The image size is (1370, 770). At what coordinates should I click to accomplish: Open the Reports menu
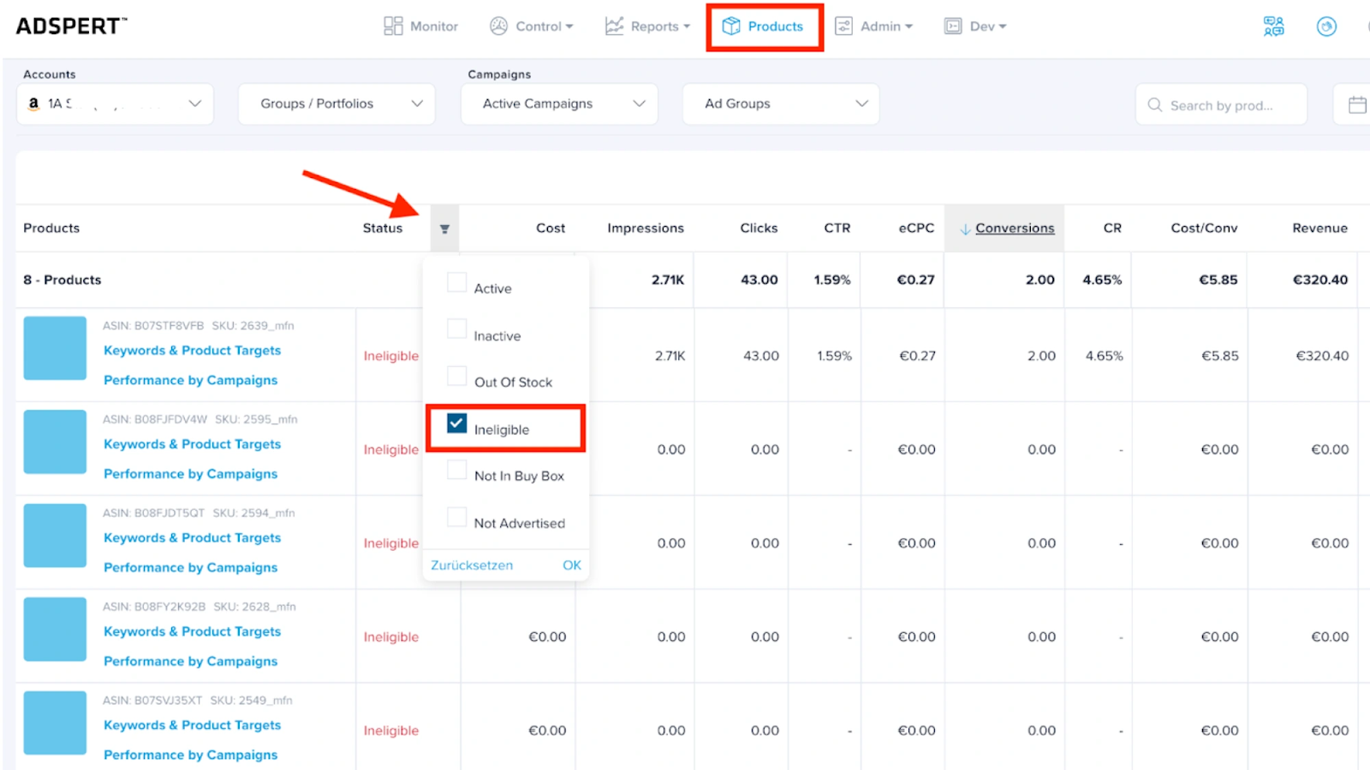coord(647,27)
